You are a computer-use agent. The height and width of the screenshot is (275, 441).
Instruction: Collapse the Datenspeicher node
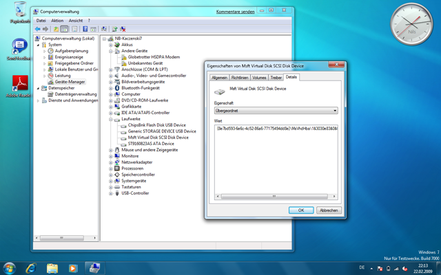tap(38, 88)
